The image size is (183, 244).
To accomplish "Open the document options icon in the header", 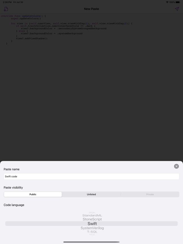I will tap(6, 9).
